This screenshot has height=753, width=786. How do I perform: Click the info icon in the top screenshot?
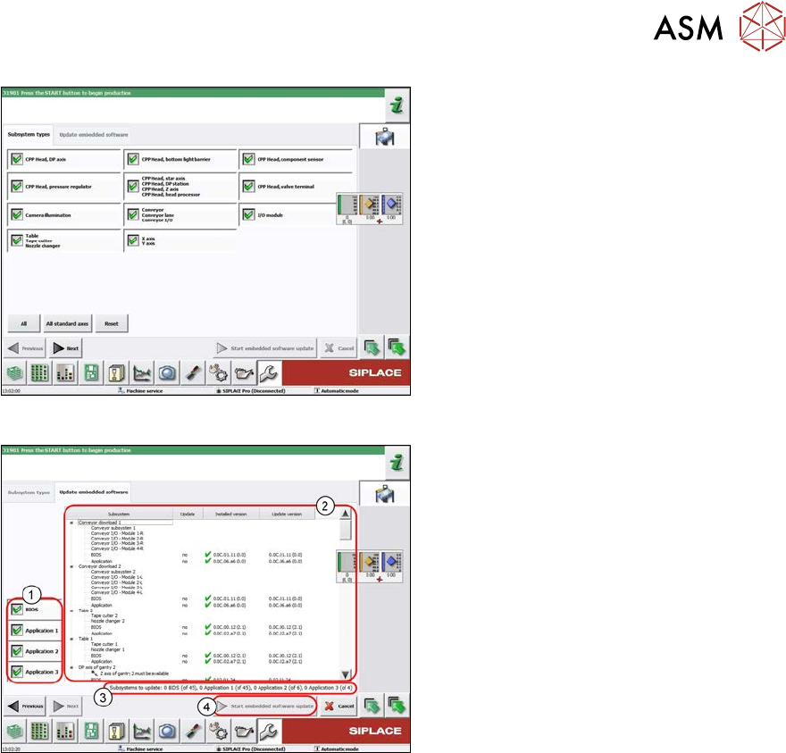[397, 105]
